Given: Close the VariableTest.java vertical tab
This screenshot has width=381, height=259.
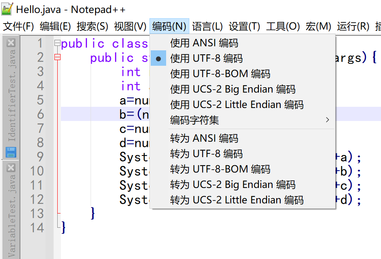Looking at the screenshot, I should 11,168.
